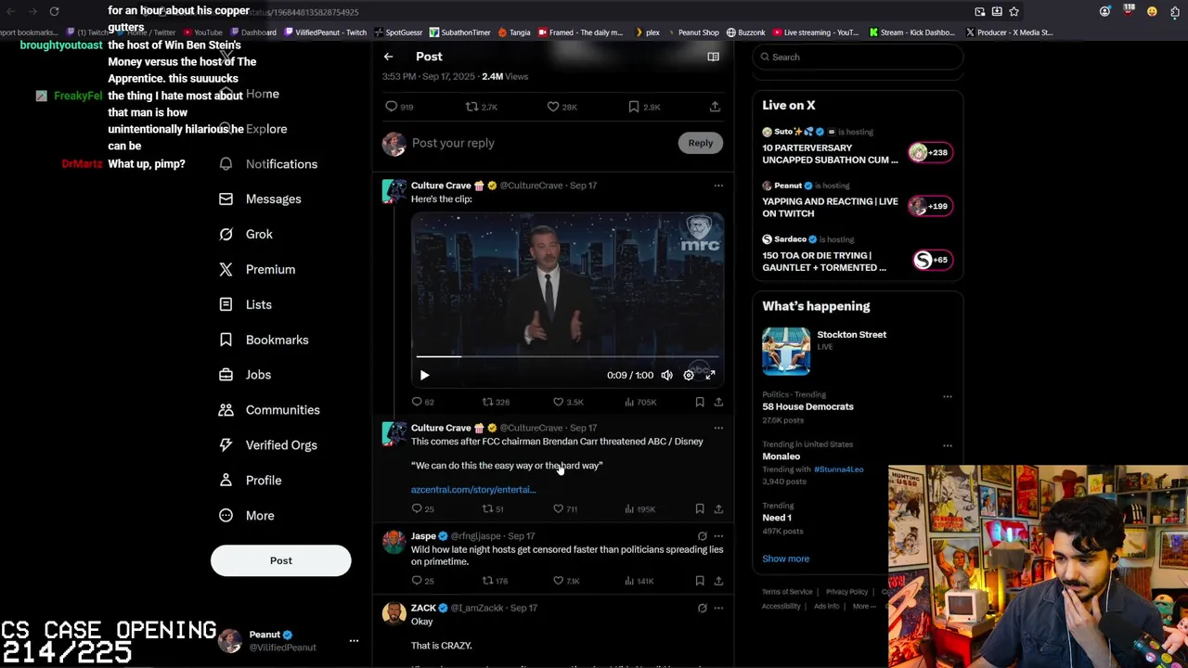Open more options on '58 House Democrats' trend

[x=948, y=397]
